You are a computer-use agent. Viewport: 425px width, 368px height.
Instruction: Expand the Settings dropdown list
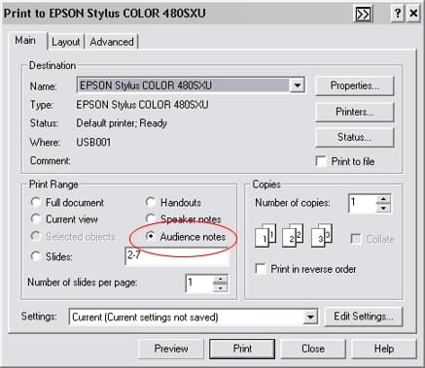coord(310,317)
